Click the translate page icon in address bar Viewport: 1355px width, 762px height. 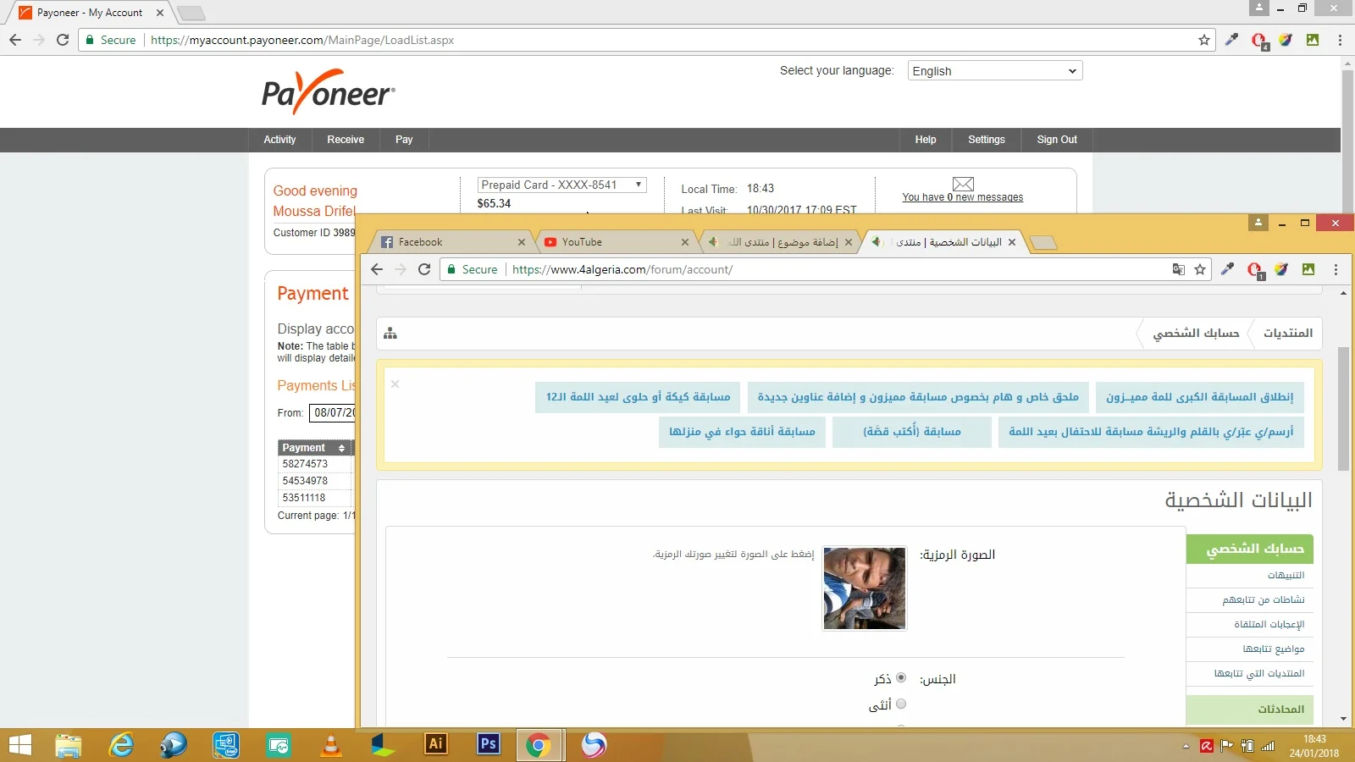(1178, 269)
